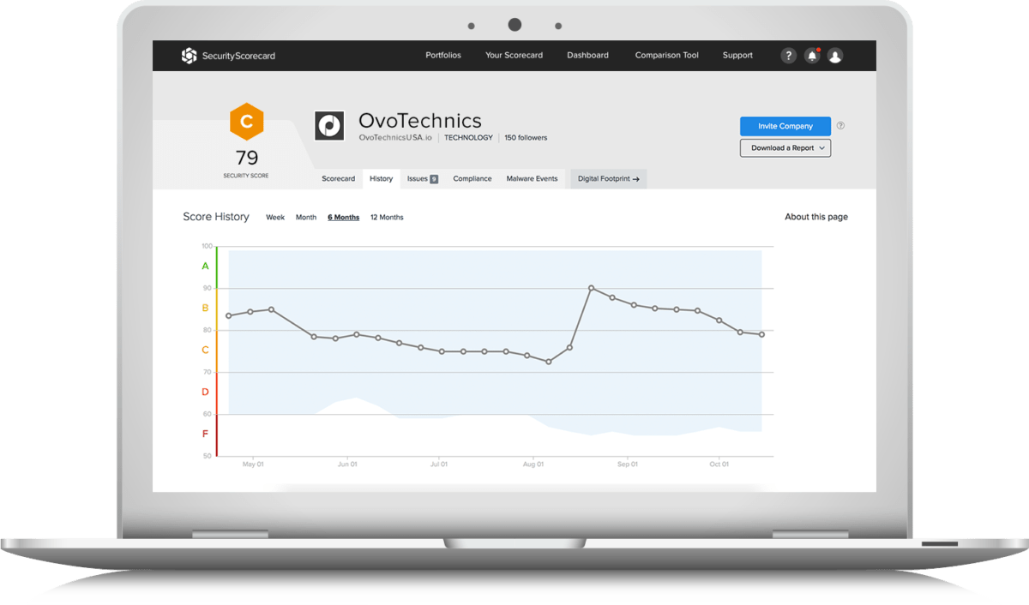Click info icon next to Invite Company
The width and height of the screenshot is (1029, 605).
(x=840, y=126)
